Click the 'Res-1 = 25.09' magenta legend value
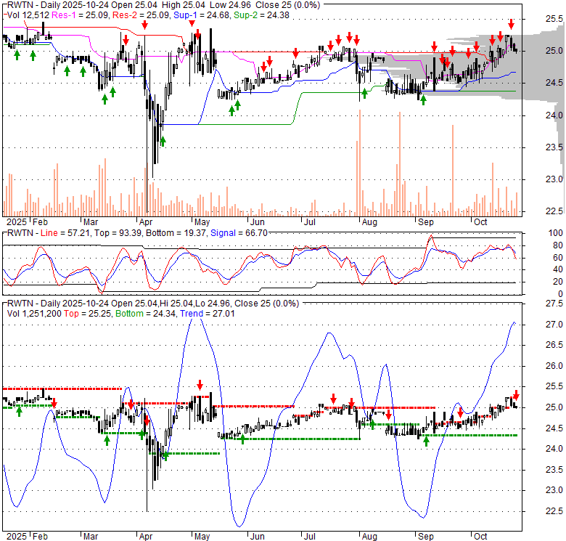 tap(80, 15)
